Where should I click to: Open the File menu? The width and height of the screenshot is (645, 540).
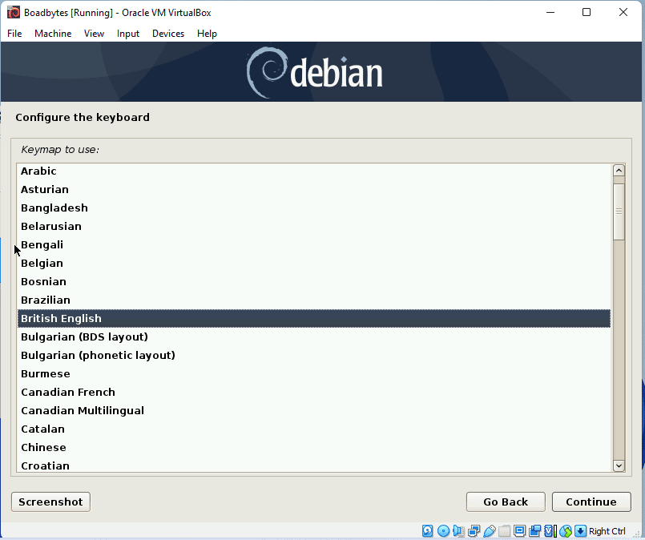pos(14,34)
